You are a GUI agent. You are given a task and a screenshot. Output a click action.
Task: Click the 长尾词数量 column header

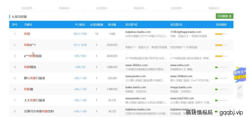pyautogui.click(x=96, y=25)
